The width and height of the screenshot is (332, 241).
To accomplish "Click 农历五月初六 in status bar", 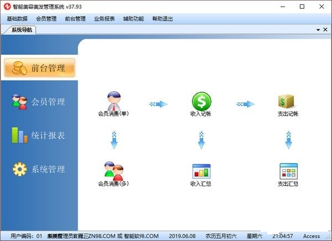I will point(221,236).
